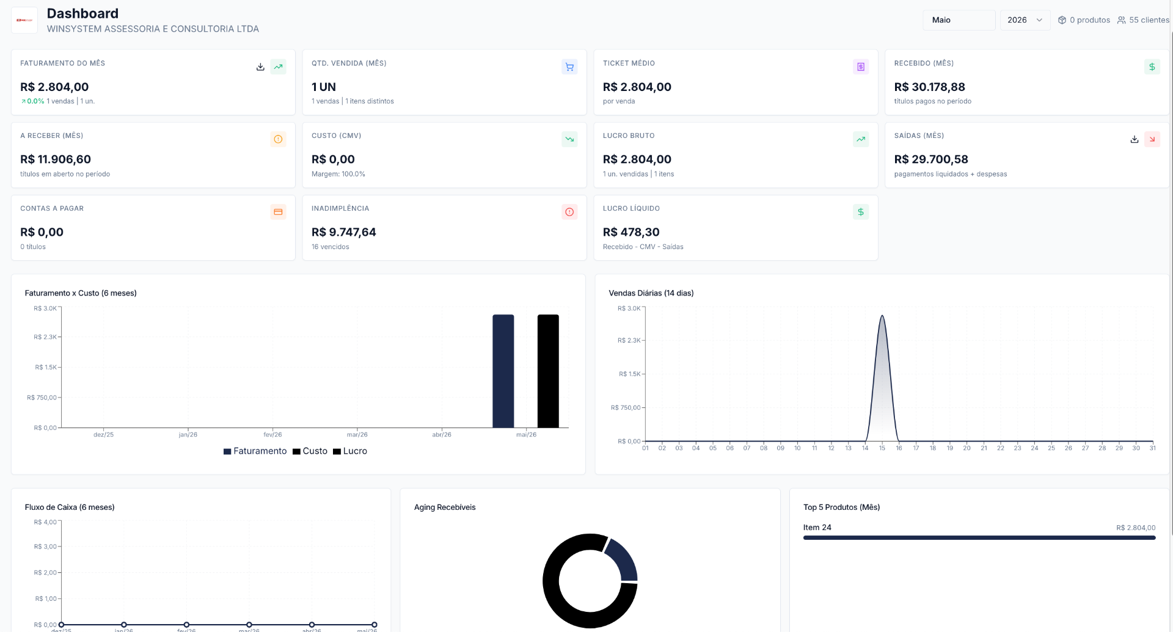1173x632 pixels.
Task: Click the R$ 30.178,88 received value
Action: click(x=930, y=87)
